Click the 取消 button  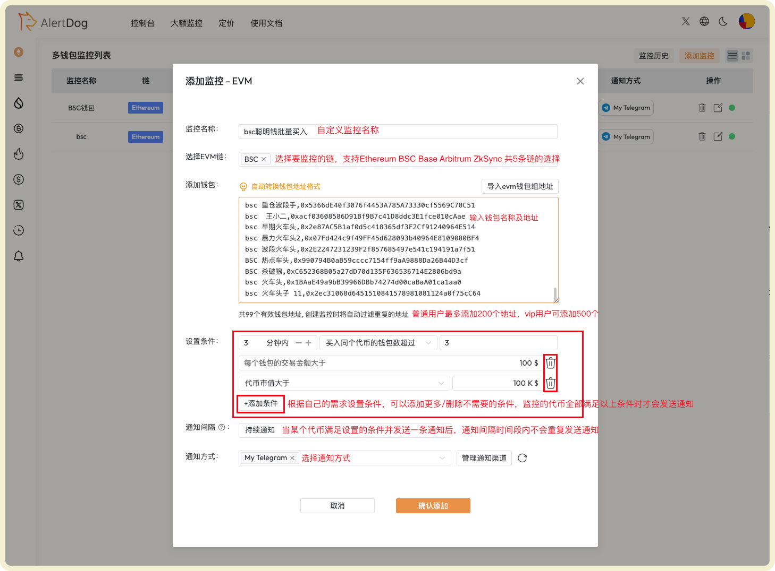tap(338, 506)
